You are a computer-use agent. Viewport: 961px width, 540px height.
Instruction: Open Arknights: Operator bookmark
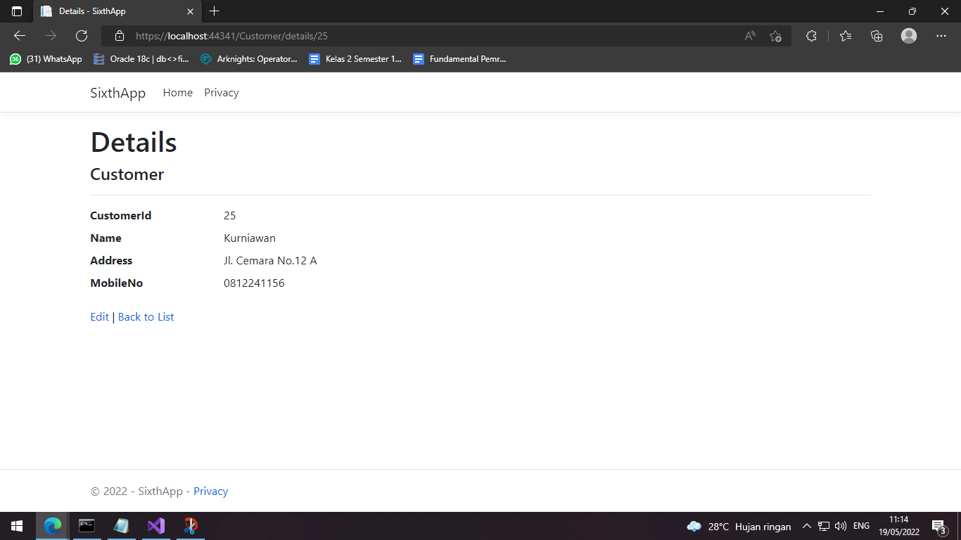249,59
